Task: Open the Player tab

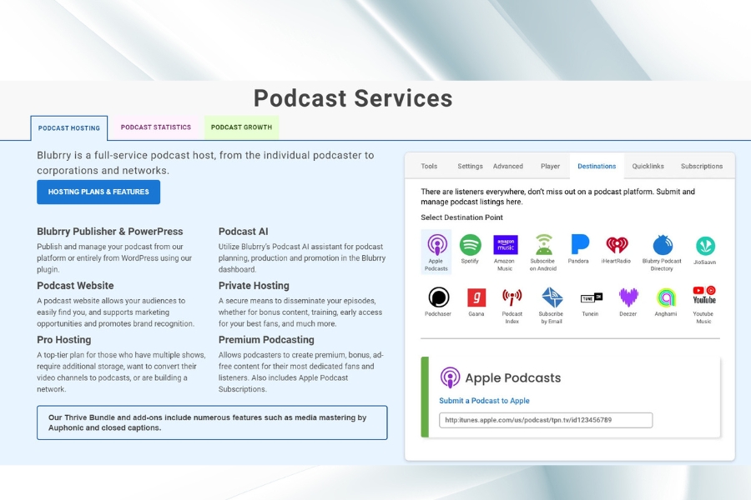Action: pos(550,166)
